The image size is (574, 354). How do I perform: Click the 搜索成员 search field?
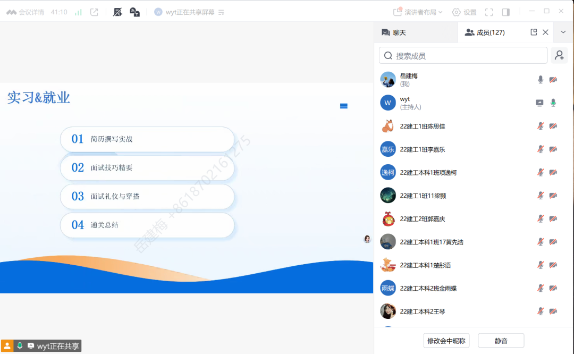[463, 55]
